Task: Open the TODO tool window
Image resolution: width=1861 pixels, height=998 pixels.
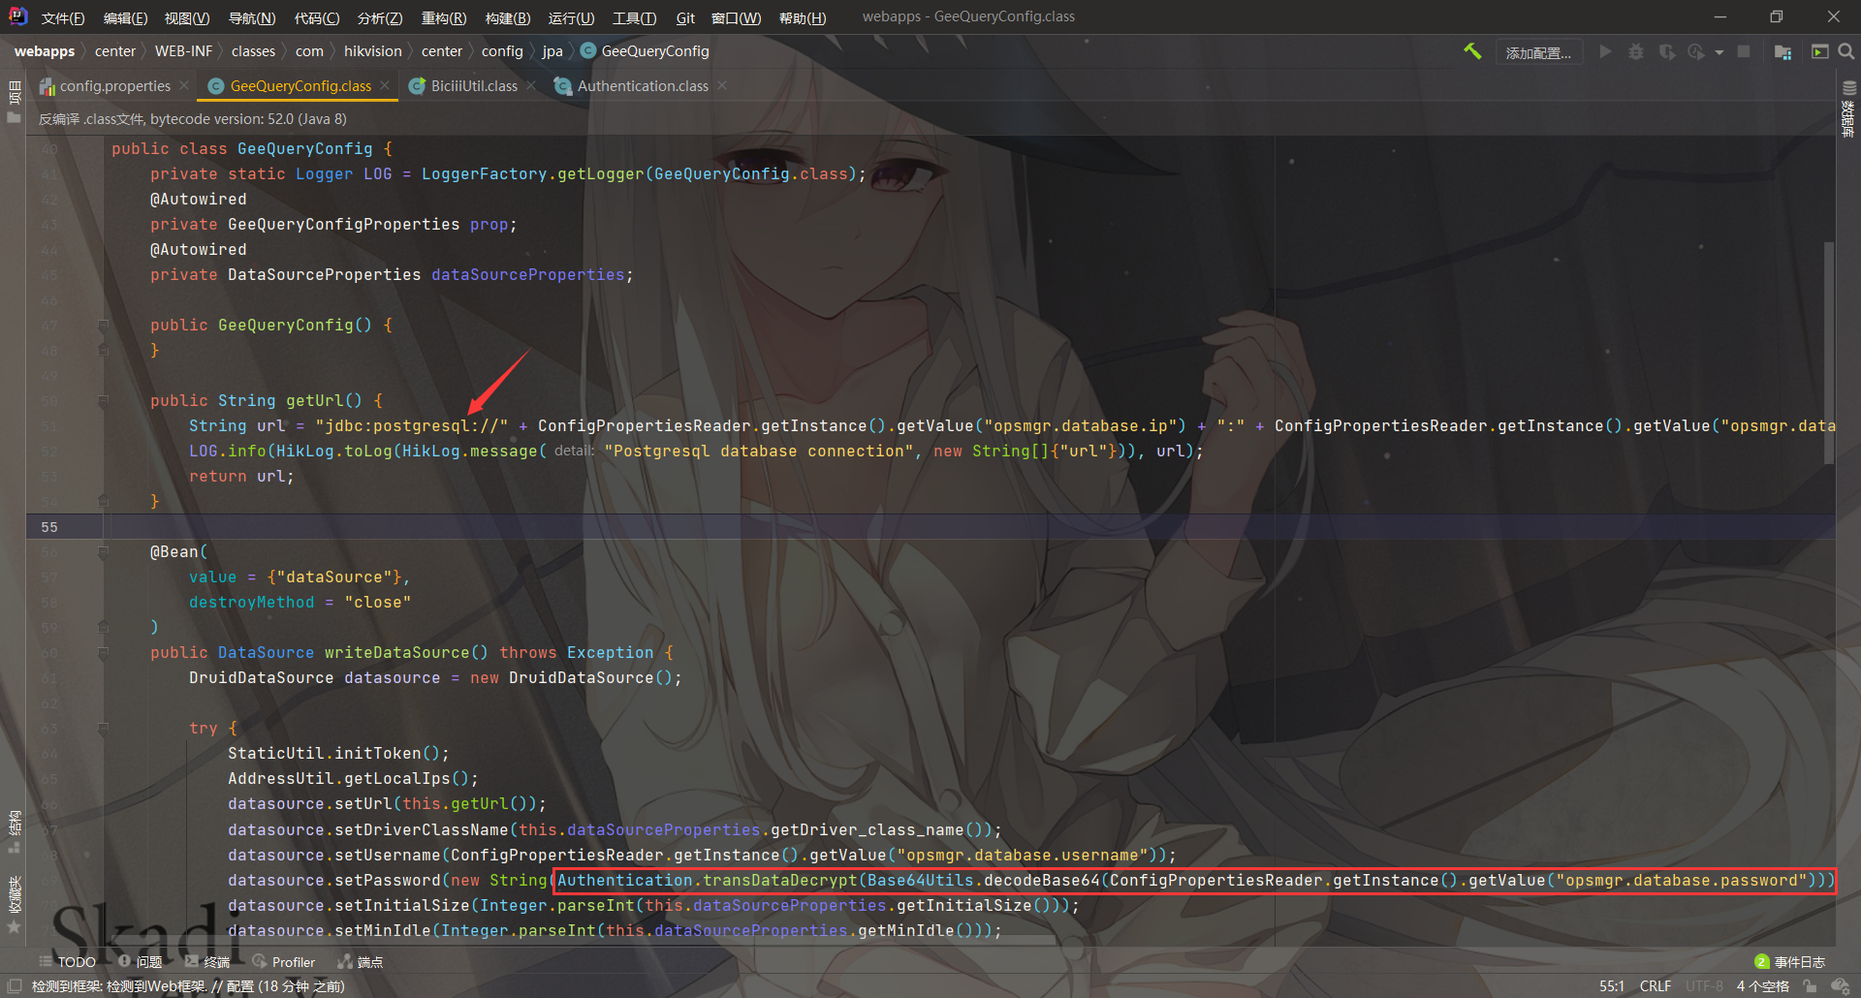Action: coord(68,961)
